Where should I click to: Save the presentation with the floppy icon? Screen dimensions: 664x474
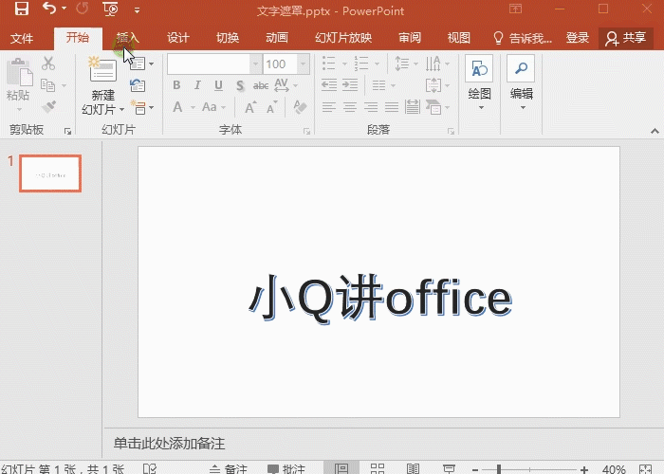click(21, 9)
